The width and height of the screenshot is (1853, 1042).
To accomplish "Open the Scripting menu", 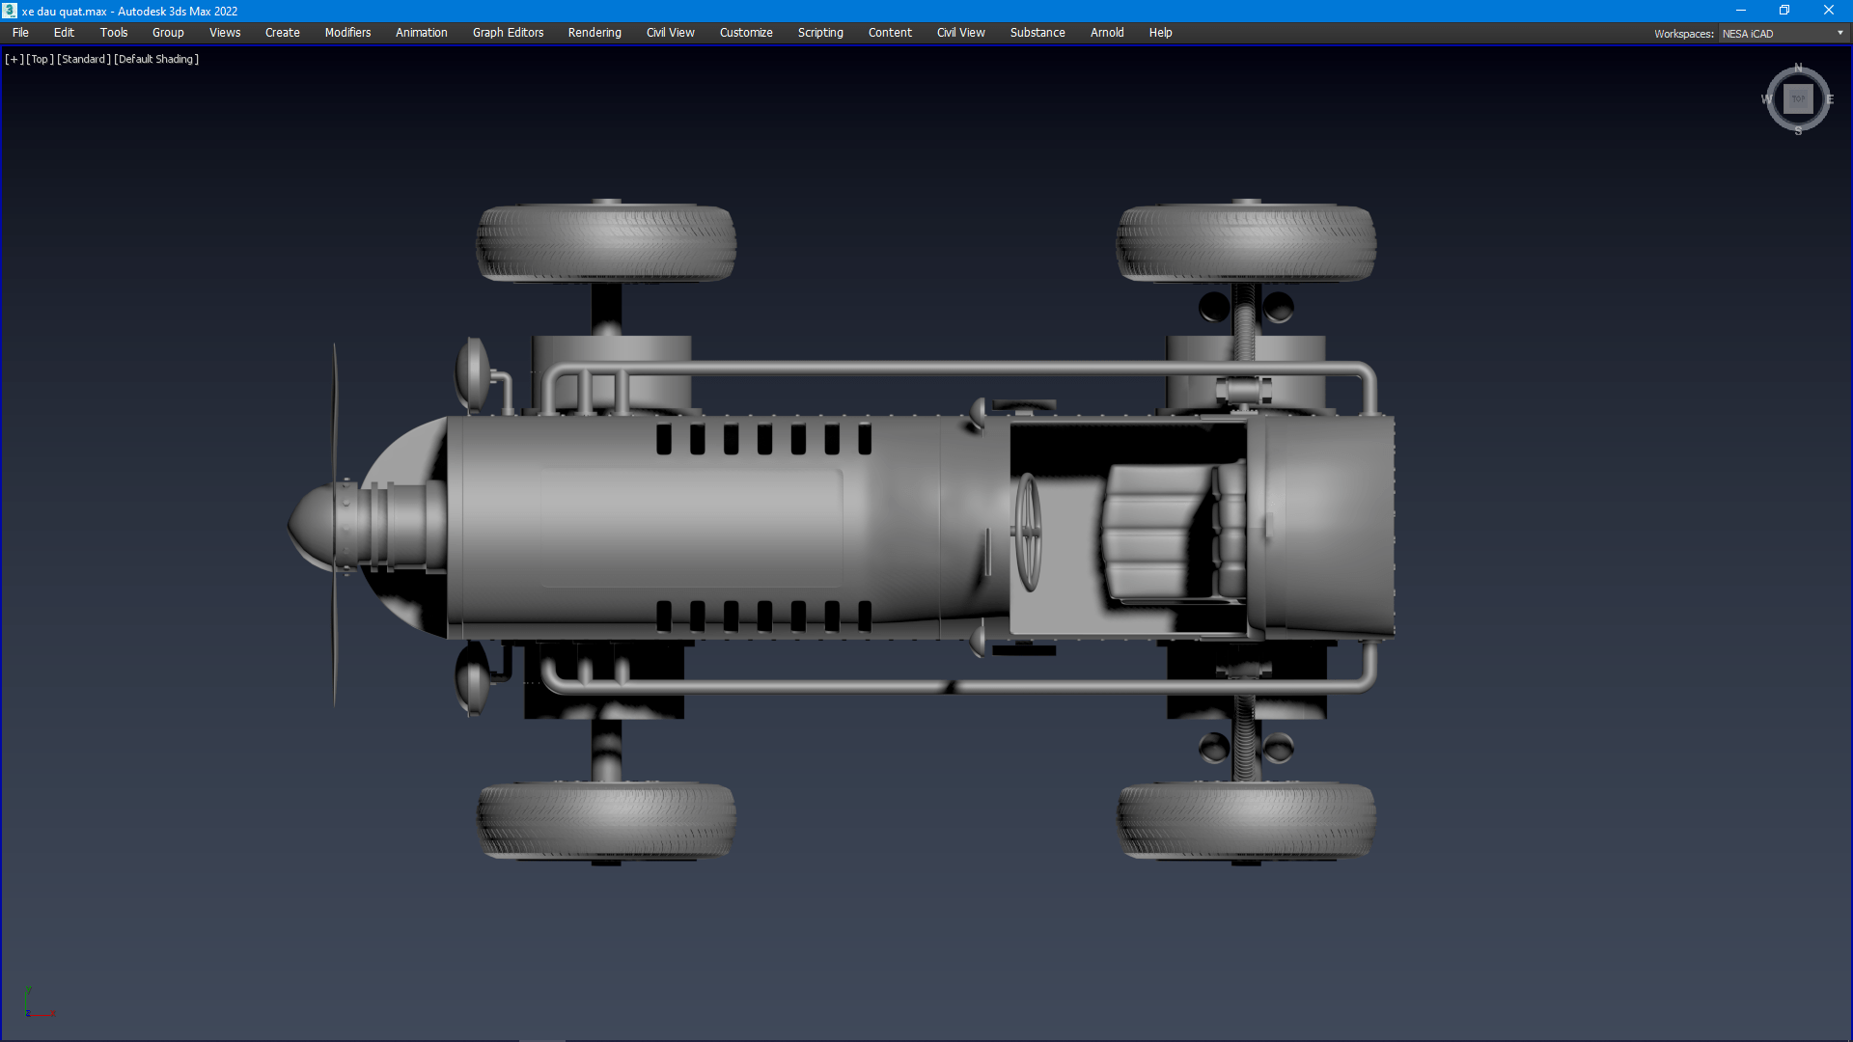I will [x=820, y=33].
